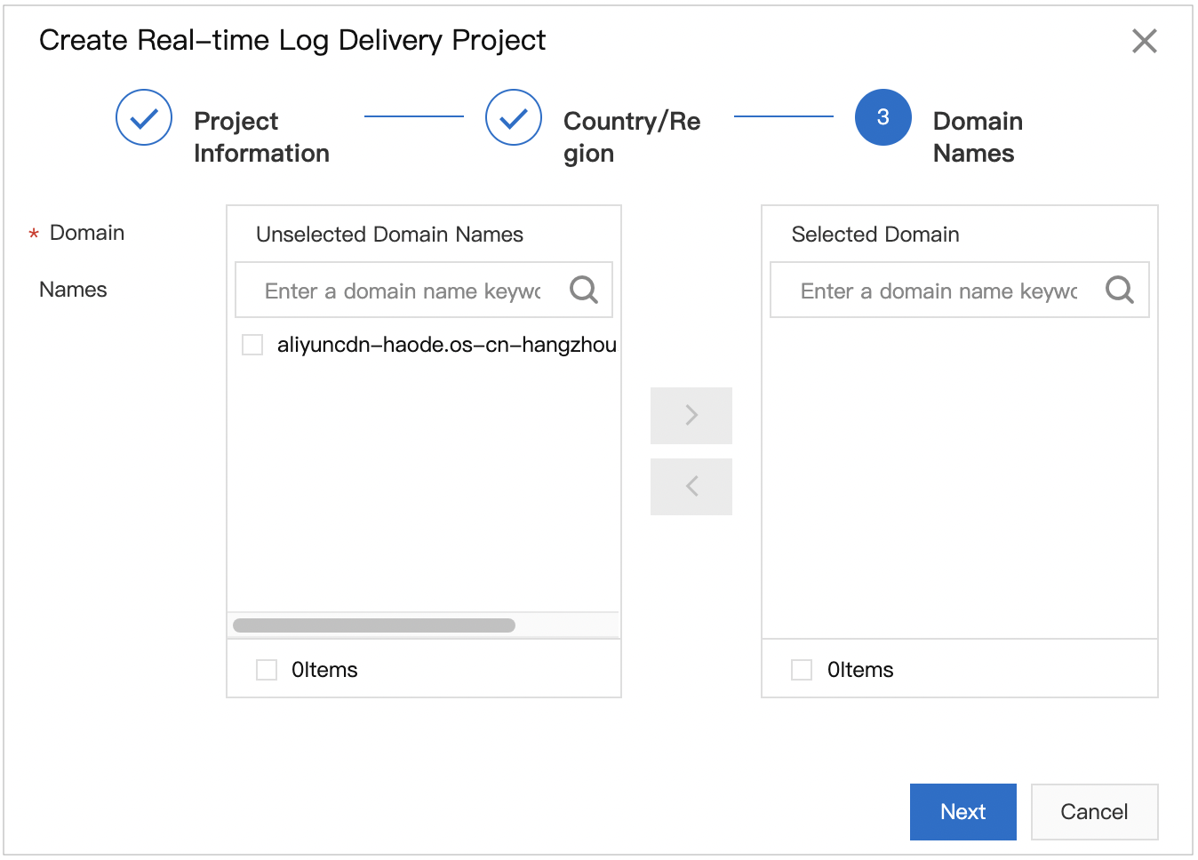Select the aliyuncdn-haode.os-cn-hangzhou domain entry

pos(446,345)
